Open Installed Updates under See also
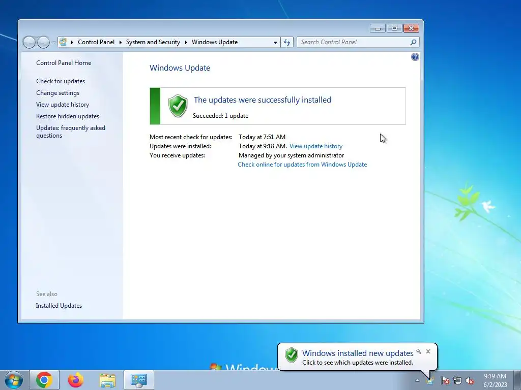Image resolution: width=521 pixels, height=390 pixels. (x=59, y=306)
